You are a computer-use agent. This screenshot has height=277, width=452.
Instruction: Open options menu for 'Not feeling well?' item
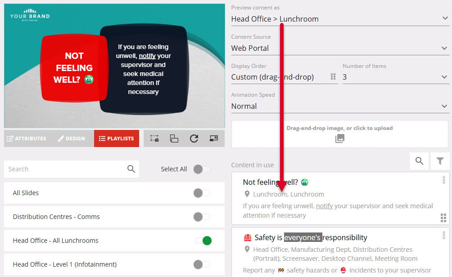pos(443,180)
